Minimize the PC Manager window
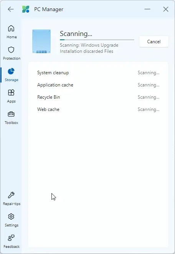 click(x=147, y=9)
